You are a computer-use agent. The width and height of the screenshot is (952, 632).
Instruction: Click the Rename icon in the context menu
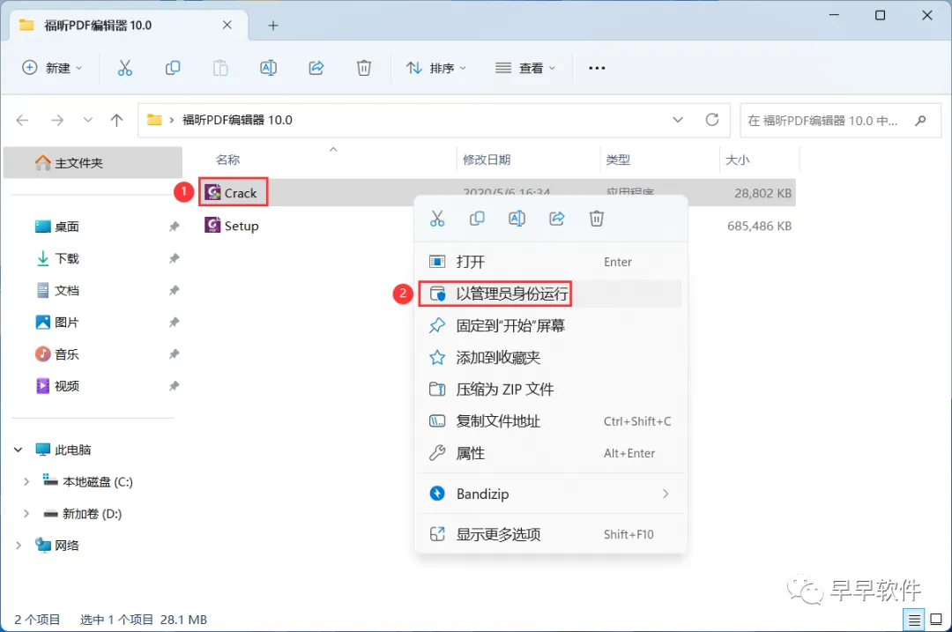(517, 219)
